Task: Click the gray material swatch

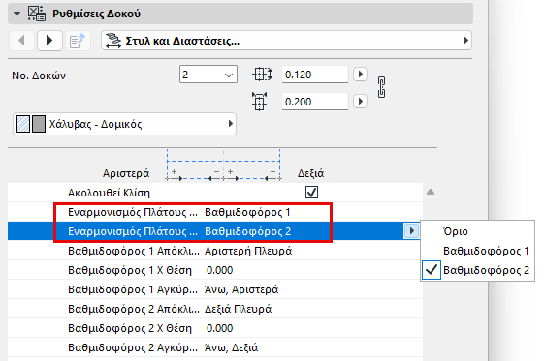Action: point(39,124)
